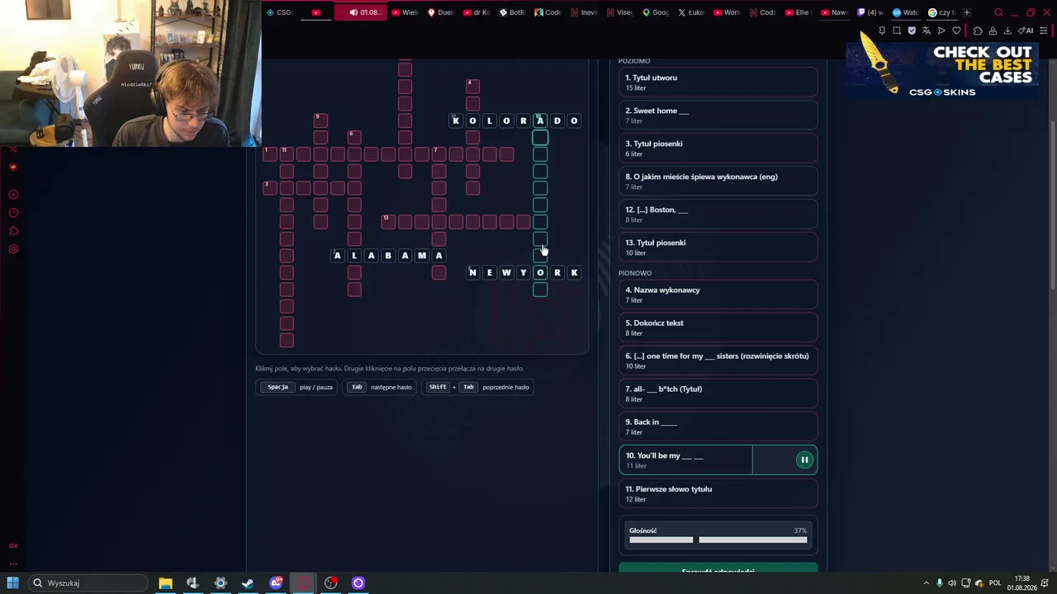Click the microphone tray icon
Screen dimensions: 1057x594
tap(939, 583)
